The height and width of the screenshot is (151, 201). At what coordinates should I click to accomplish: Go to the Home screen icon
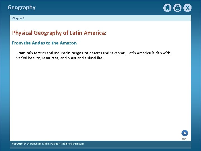167,8
